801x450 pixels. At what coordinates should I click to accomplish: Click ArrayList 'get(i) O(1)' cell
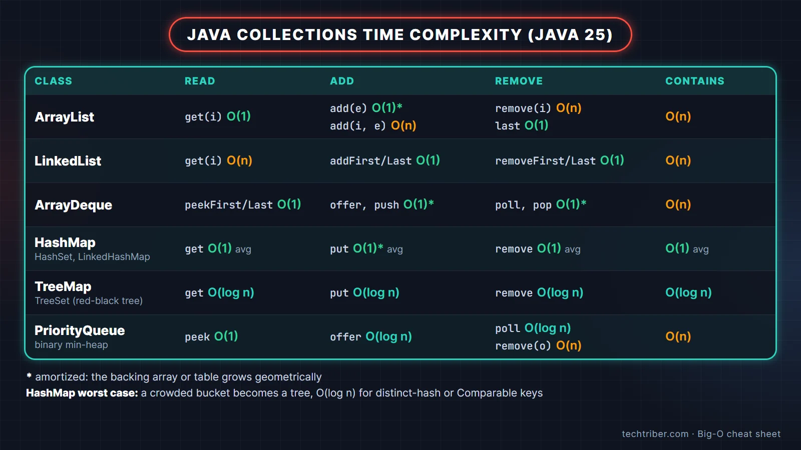click(218, 116)
